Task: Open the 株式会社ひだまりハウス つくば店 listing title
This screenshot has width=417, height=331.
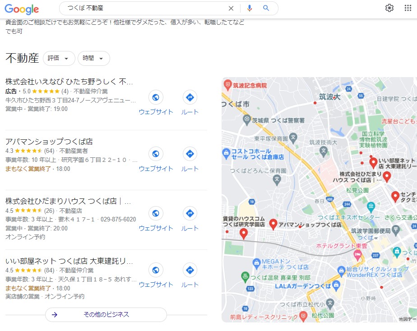Action: click(68, 201)
